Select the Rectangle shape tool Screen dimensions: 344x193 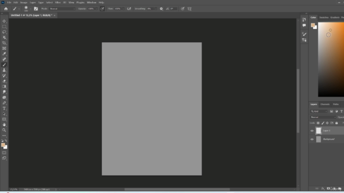click(x=4, y=119)
